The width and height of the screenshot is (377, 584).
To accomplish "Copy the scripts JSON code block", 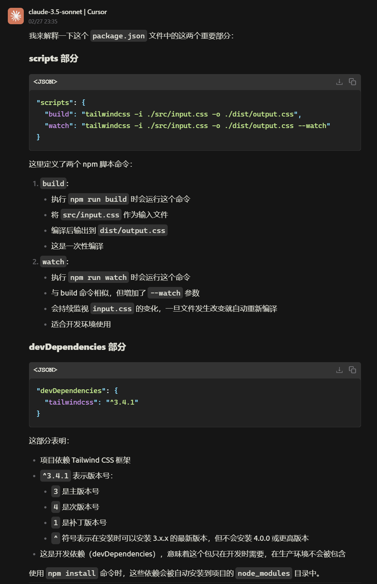I will click(352, 82).
